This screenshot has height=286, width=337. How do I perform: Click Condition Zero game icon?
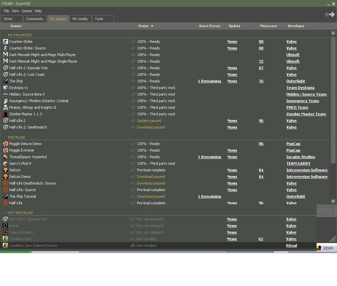(x=5, y=239)
